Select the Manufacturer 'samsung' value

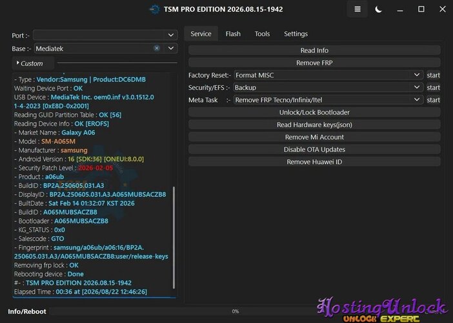74,150
